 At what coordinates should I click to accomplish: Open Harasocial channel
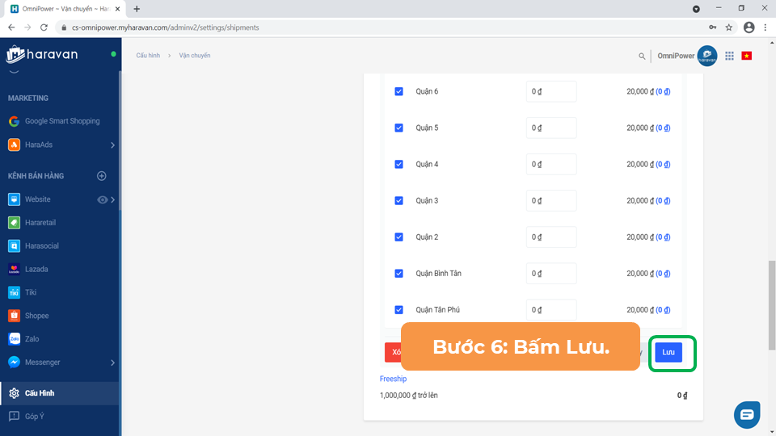pyautogui.click(x=41, y=245)
